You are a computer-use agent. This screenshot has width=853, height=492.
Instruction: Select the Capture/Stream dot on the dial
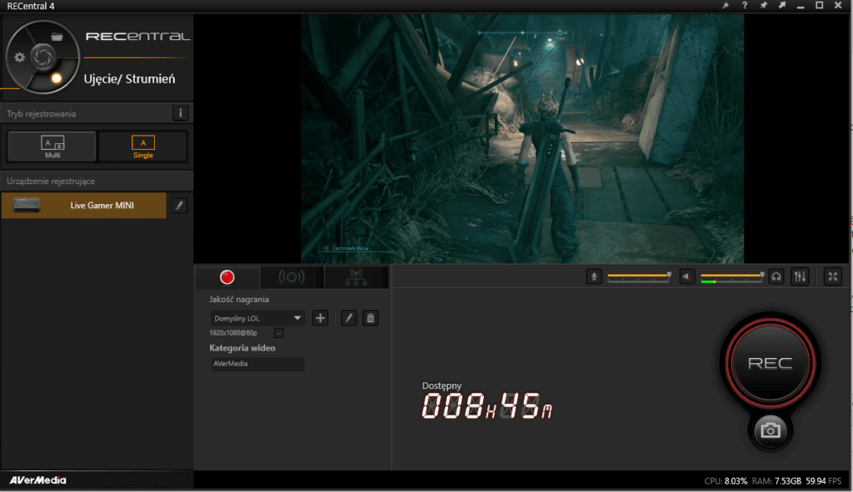[x=56, y=78]
